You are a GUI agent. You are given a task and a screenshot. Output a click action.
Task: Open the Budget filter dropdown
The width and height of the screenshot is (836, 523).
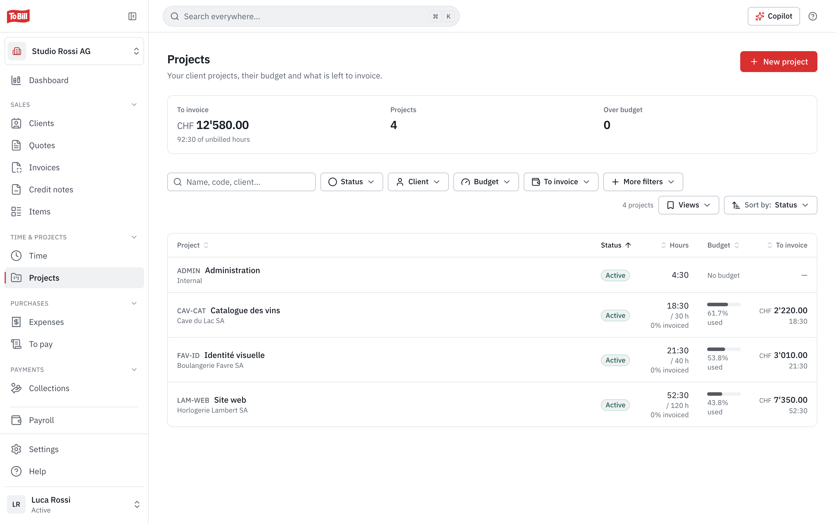[486, 182]
